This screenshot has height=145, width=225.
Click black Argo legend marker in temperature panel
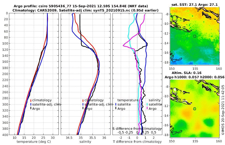click(x=31, y=108)
